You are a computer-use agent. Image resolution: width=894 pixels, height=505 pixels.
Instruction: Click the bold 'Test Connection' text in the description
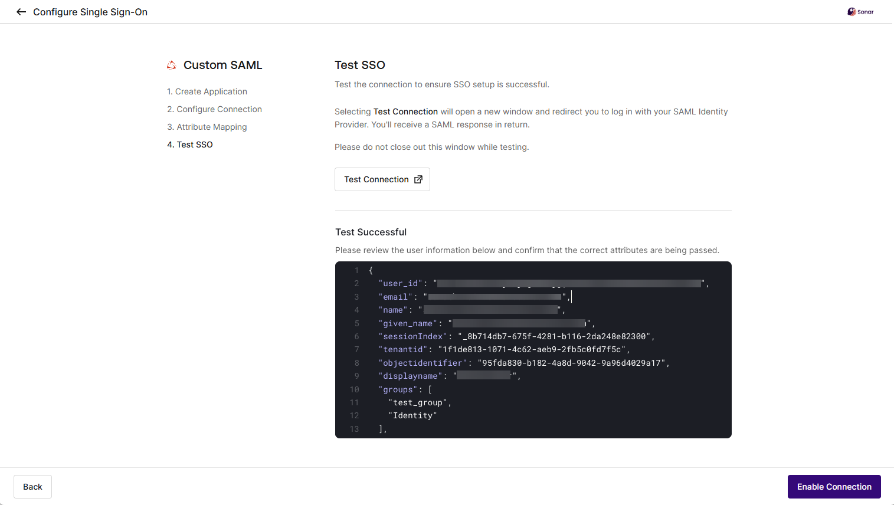[x=405, y=112]
